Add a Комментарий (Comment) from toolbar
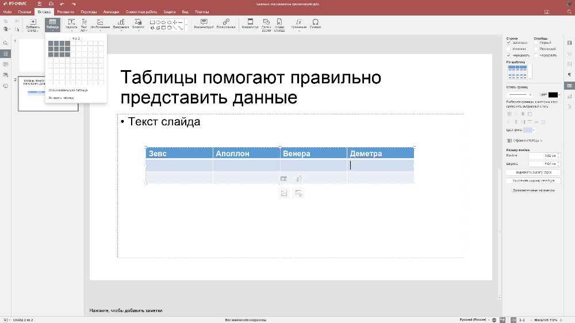 click(204, 24)
